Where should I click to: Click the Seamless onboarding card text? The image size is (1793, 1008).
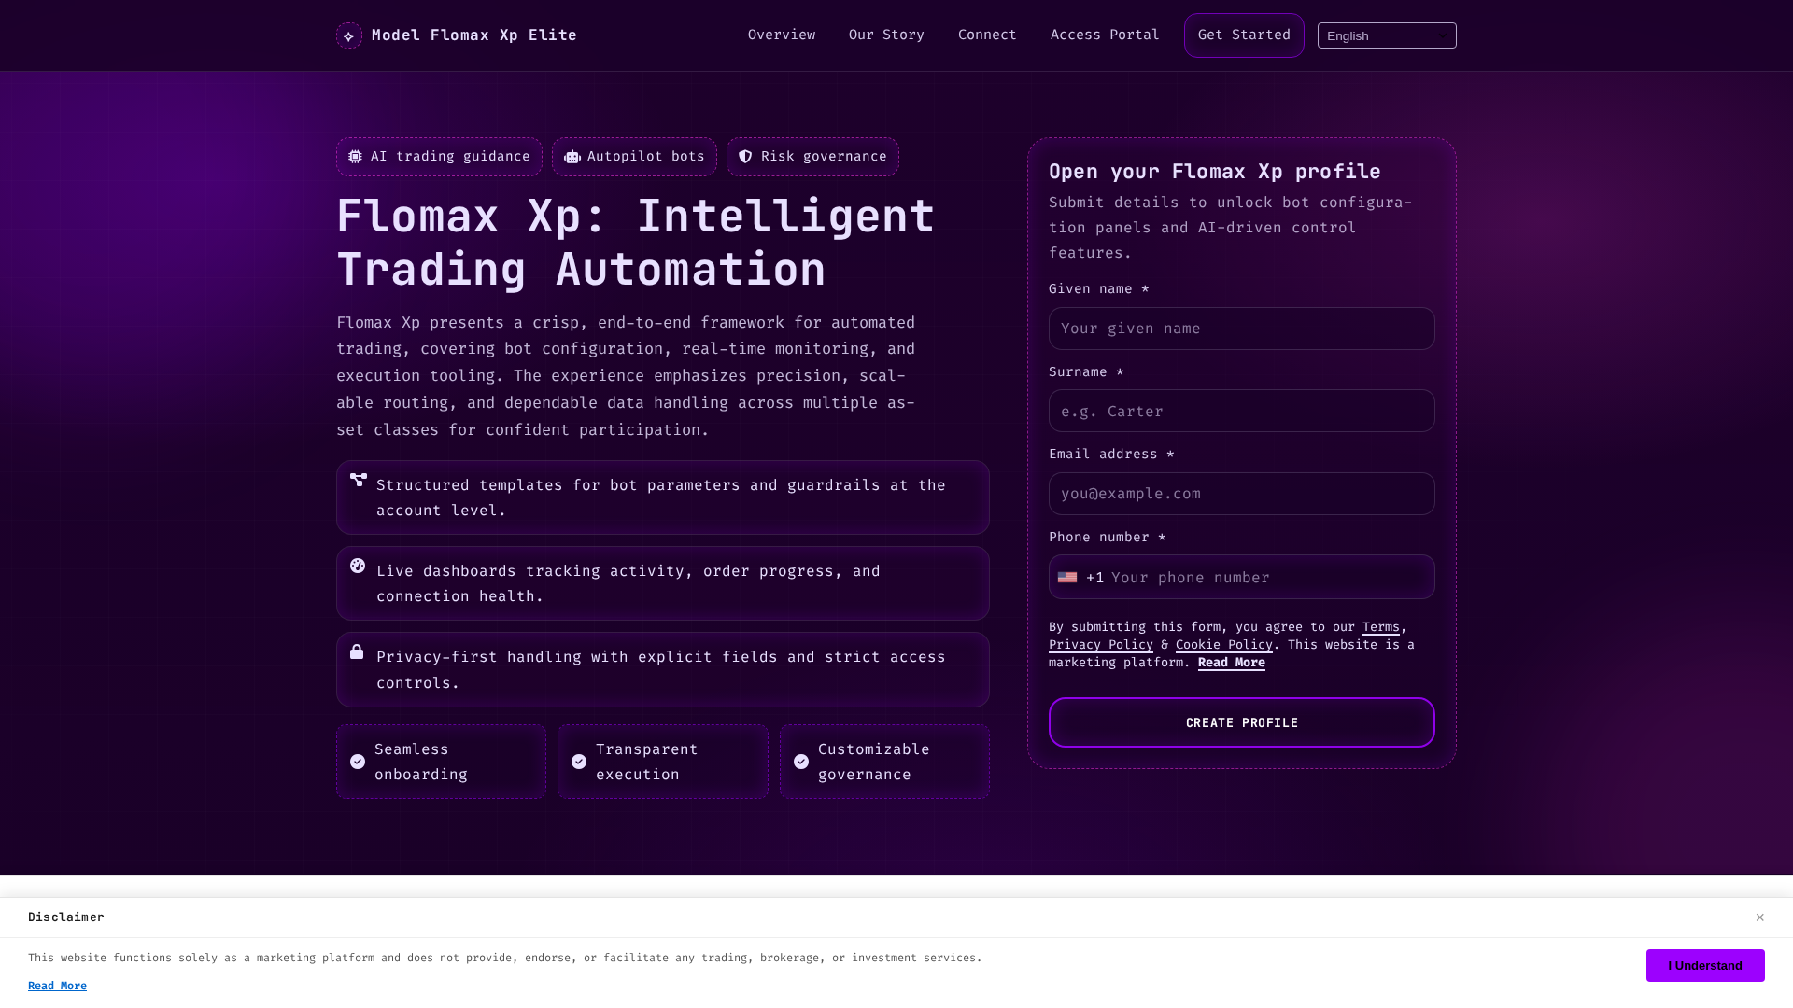421,762
